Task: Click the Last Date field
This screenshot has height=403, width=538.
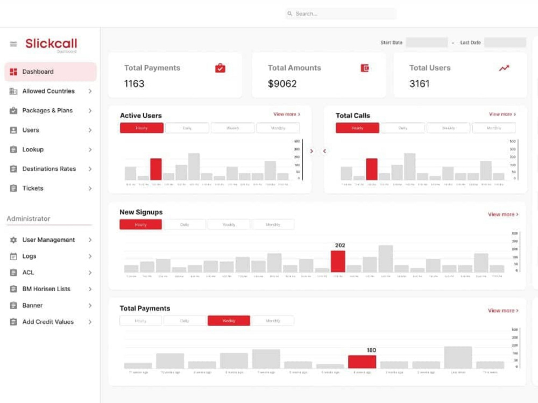Action: 505,42
